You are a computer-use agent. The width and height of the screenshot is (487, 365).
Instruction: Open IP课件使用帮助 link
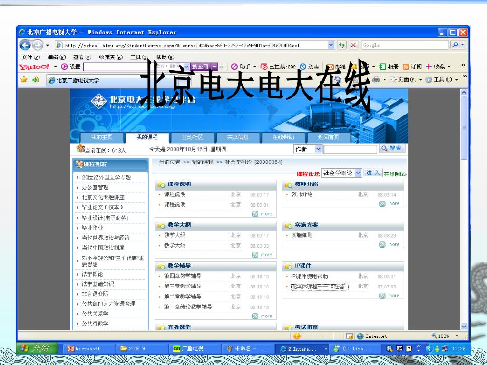click(x=309, y=276)
